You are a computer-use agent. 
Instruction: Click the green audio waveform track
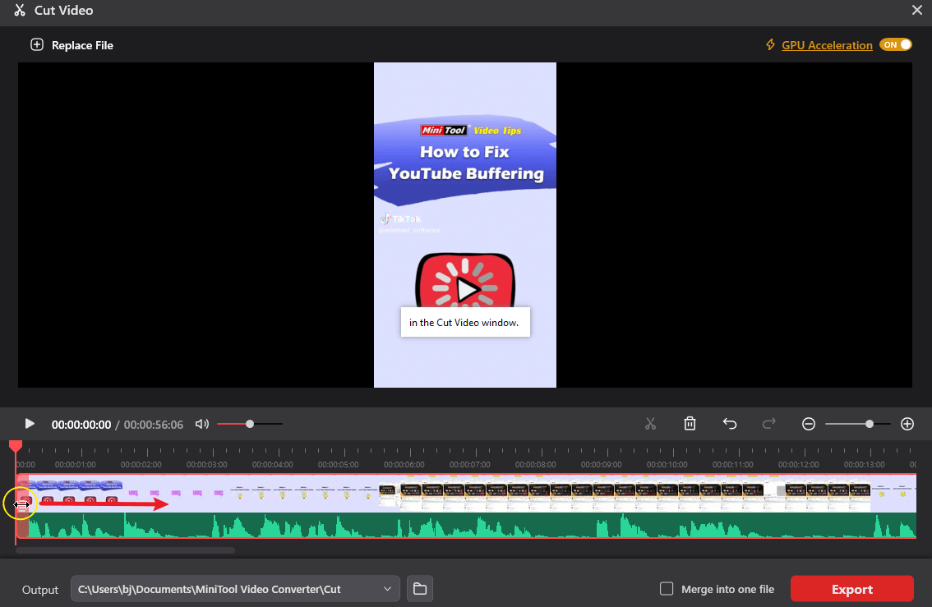[466, 525]
